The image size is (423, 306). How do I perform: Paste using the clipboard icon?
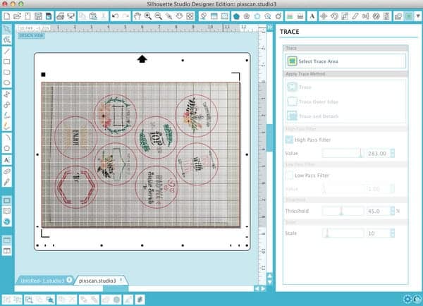[x=93, y=16]
